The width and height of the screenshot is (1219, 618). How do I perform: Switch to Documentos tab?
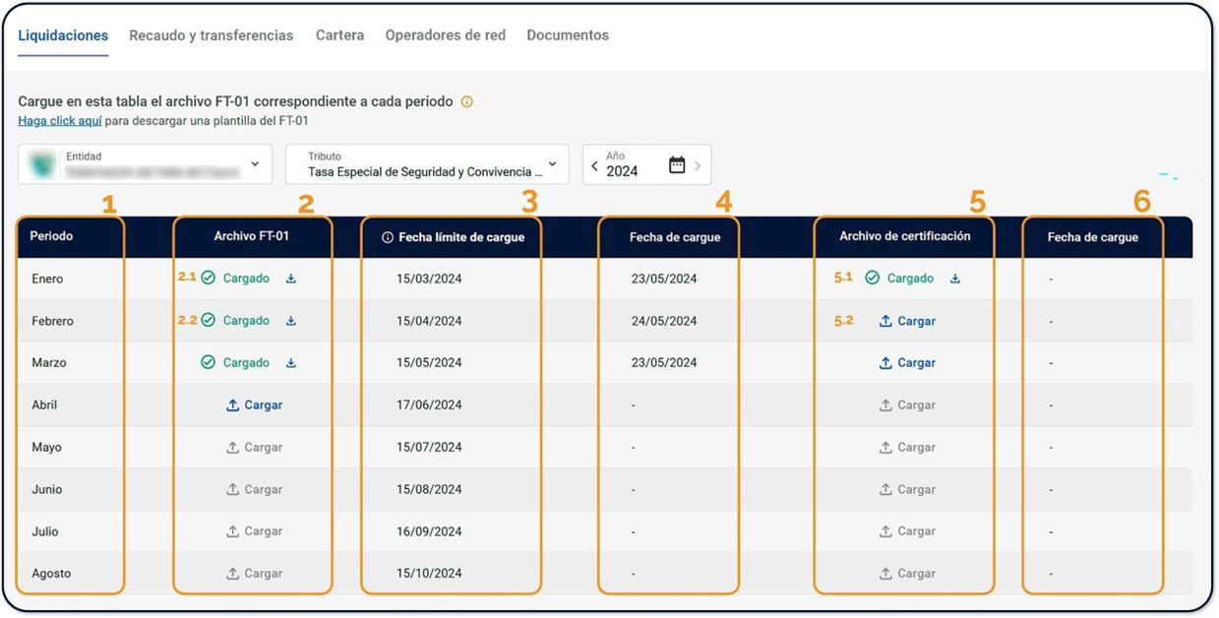[x=568, y=35]
